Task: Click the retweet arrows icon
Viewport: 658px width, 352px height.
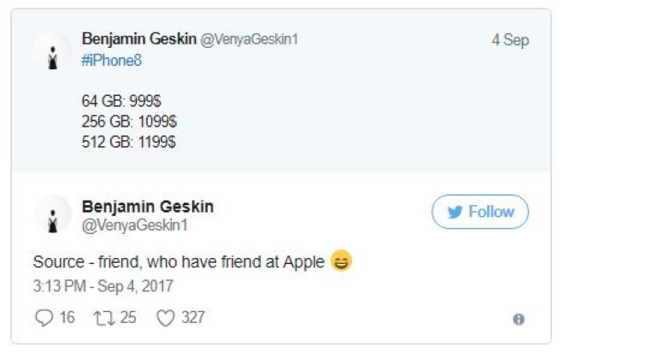Action: coord(105,318)
